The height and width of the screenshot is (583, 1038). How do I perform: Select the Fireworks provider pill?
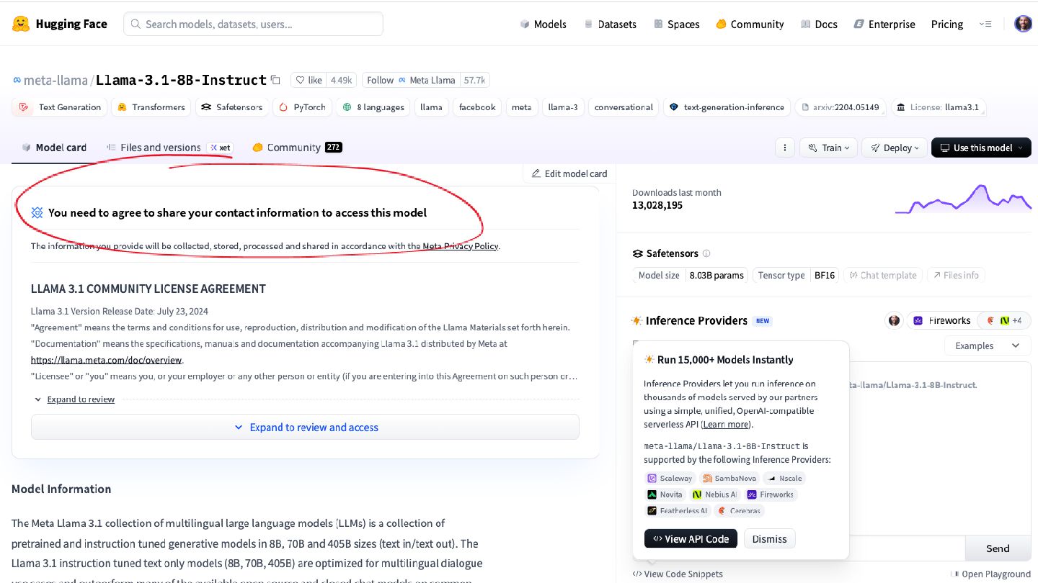click(x=942, y=320)
